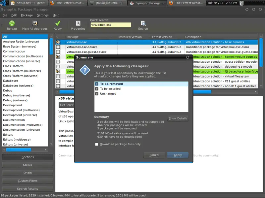The height and width of the screenshot is (198, 265).
Task: Click the Quick search input field
Action: (111, 25)
